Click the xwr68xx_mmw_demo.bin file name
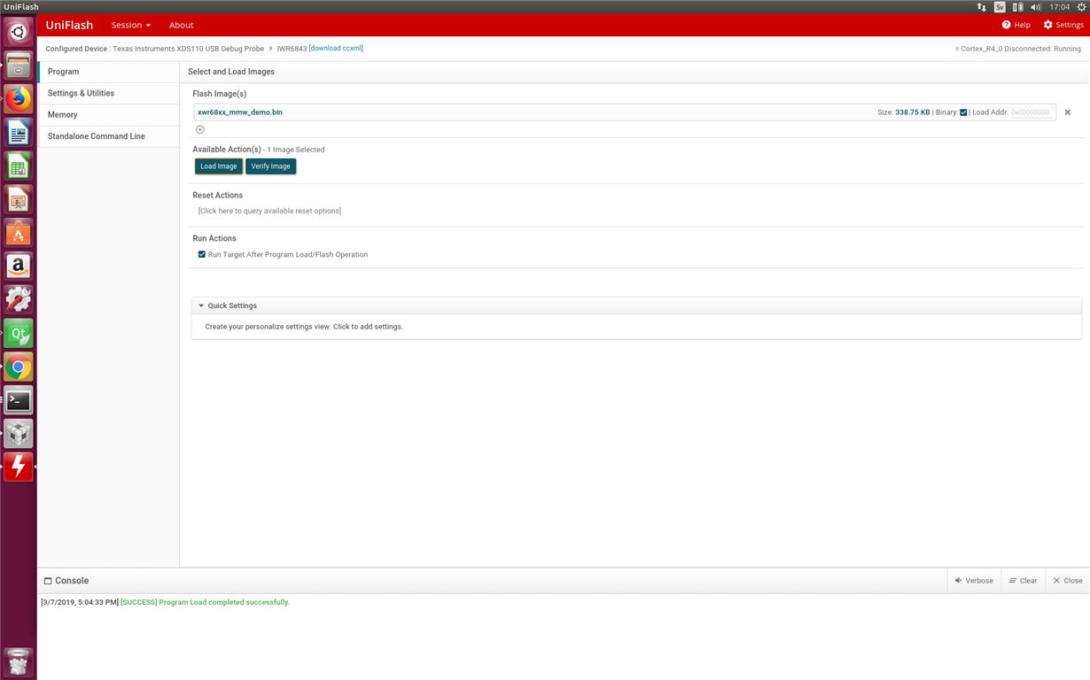Viewport: 1090px width, 680px height. (x=240, y=112)
